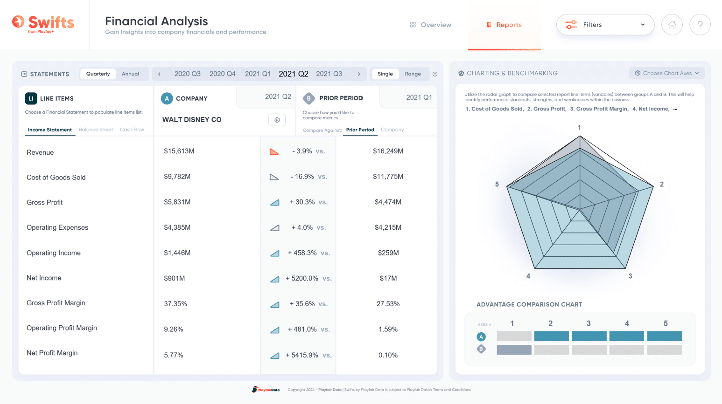This screenshot has width=722, height=404.
Task: Select Range period mode
Action: click(x=413, y=74)
